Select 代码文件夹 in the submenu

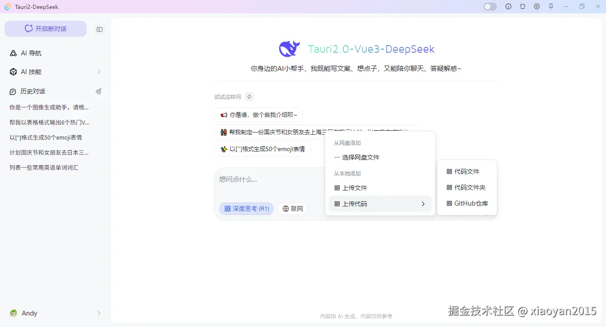467,187
